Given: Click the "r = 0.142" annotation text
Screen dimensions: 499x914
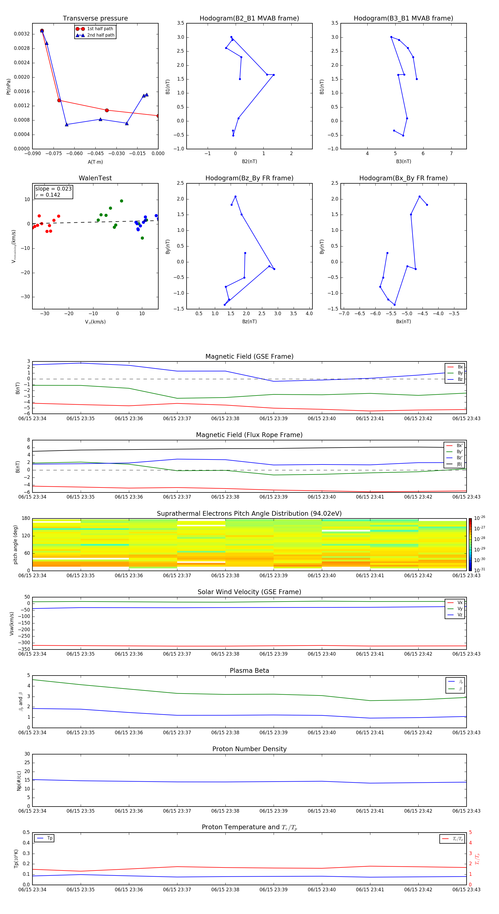Looking at the screenshot, I should [48, 195].
